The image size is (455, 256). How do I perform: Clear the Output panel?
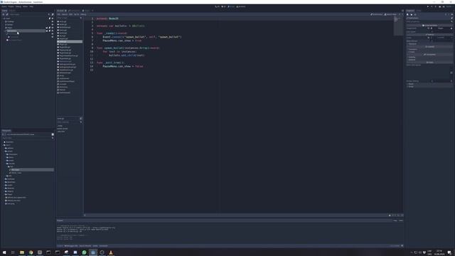coord(401,220)
